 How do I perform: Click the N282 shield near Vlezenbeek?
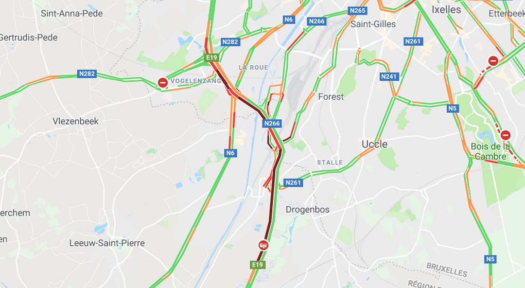[x=86, y=74]
